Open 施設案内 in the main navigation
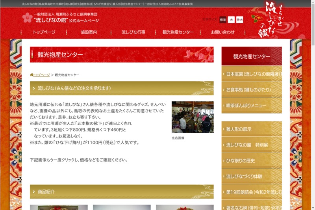Screen dimensions: 315x210 click(x=89, y=32)
